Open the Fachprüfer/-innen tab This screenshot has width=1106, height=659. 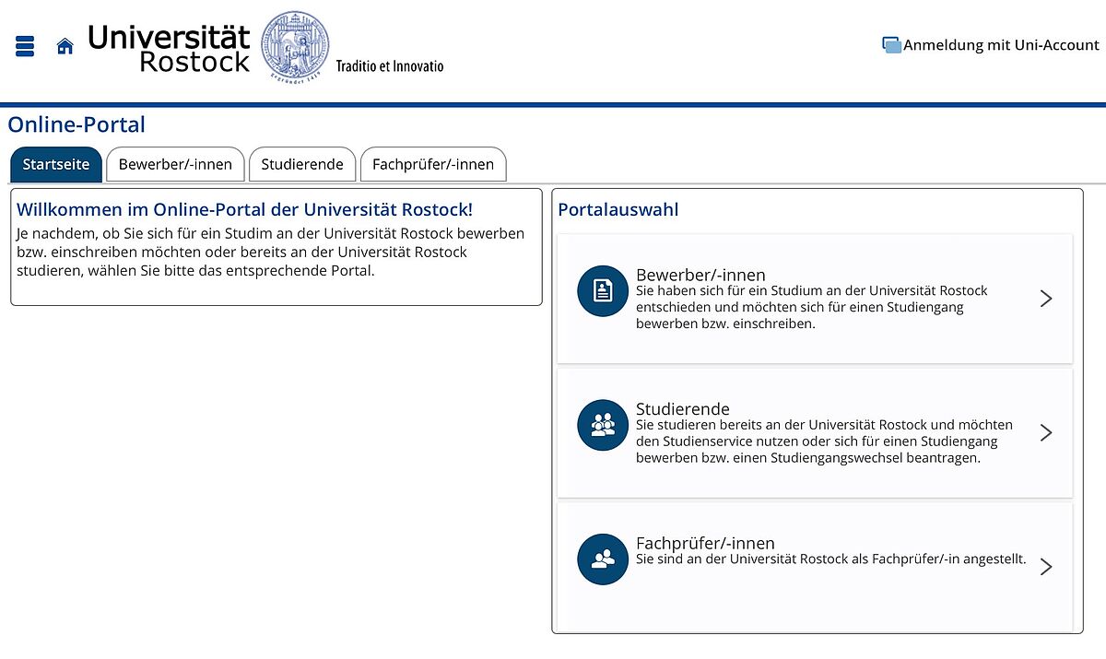pyautogui.click(x=433, y=165)
